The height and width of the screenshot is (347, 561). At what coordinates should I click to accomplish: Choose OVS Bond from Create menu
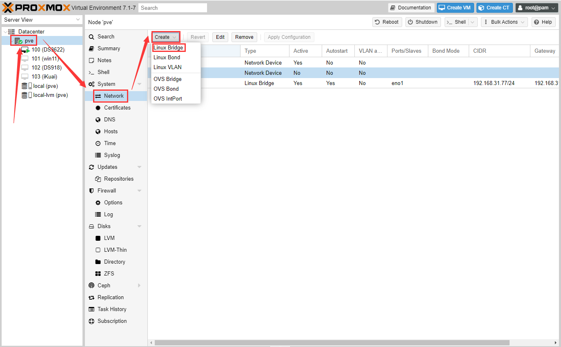click(x=166, y=89)
